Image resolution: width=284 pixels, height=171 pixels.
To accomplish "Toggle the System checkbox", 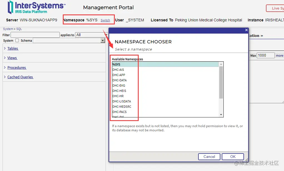I will pos(17,41).
